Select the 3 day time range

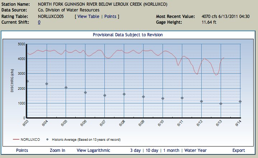pyautogui.click(x=135, y=150)
